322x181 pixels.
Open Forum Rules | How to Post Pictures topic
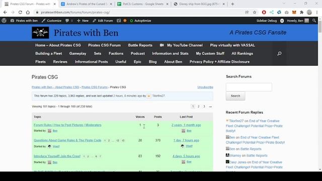[67, 125]
